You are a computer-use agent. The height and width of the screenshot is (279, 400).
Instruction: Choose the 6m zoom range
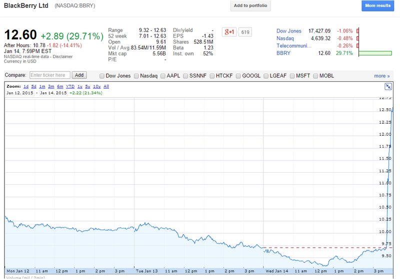point(60,86)
